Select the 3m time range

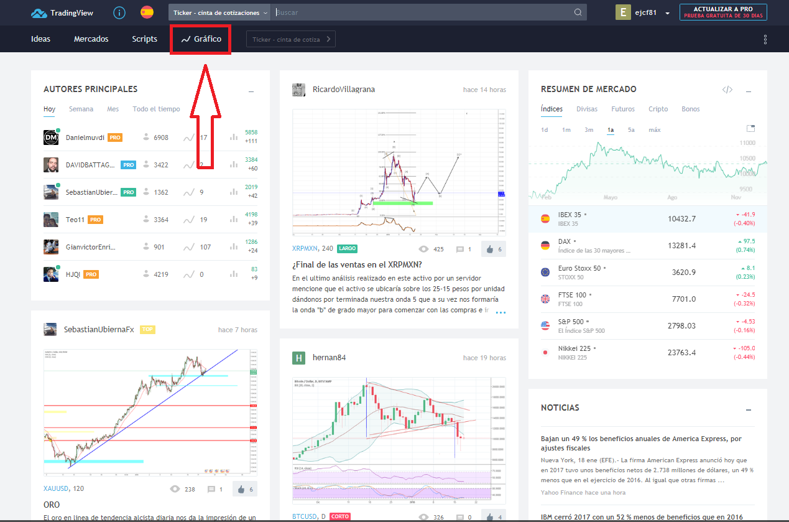coord(589,130)
